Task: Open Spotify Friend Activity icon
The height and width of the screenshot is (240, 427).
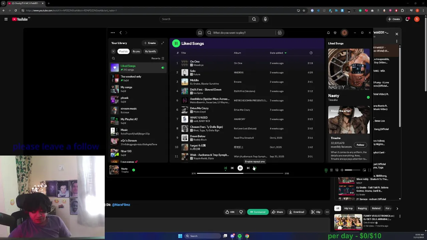Action: 335,33
